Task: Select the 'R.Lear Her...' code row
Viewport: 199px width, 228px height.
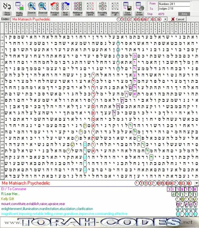Action: click(99, 194)
